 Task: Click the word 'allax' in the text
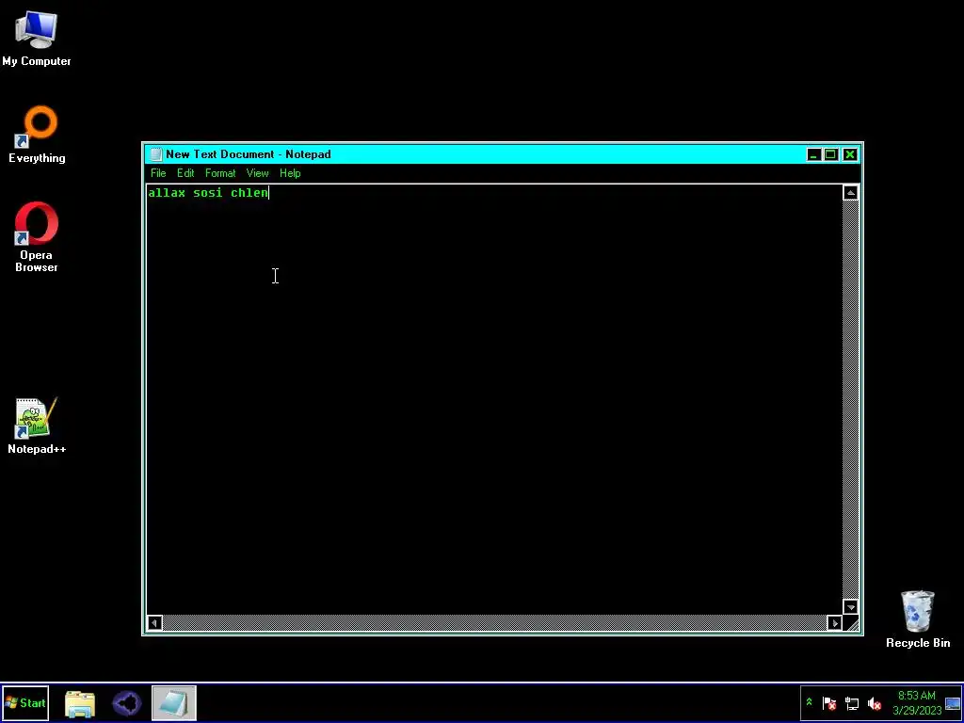pos(167,193)
